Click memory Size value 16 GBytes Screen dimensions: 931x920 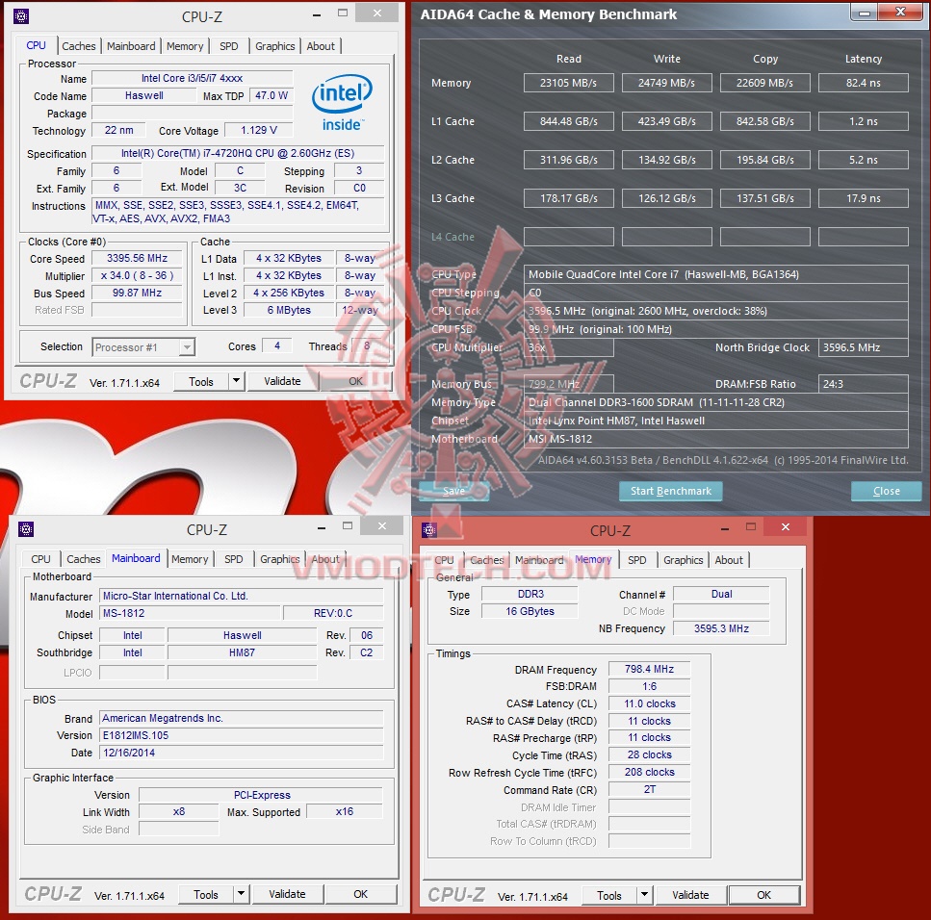pos(530,611)
